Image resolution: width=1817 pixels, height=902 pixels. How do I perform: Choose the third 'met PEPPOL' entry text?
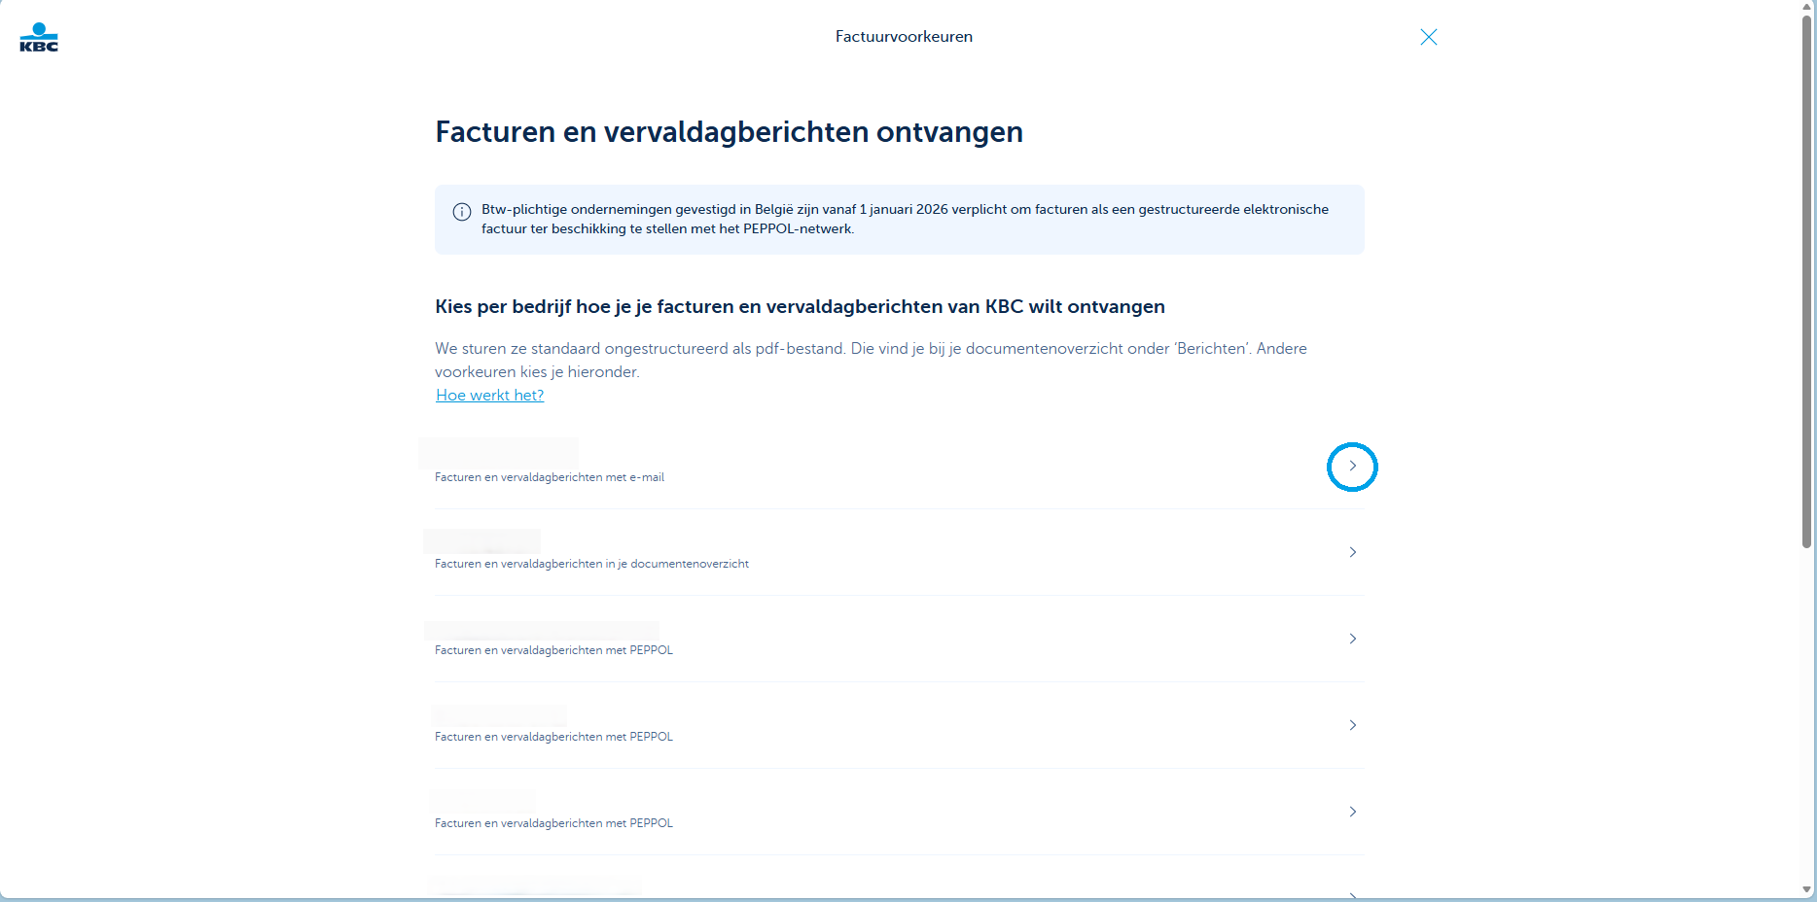[553, 823]
